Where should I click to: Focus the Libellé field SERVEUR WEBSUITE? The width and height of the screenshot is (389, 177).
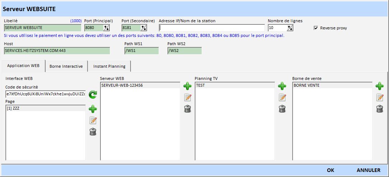[42, 28]
